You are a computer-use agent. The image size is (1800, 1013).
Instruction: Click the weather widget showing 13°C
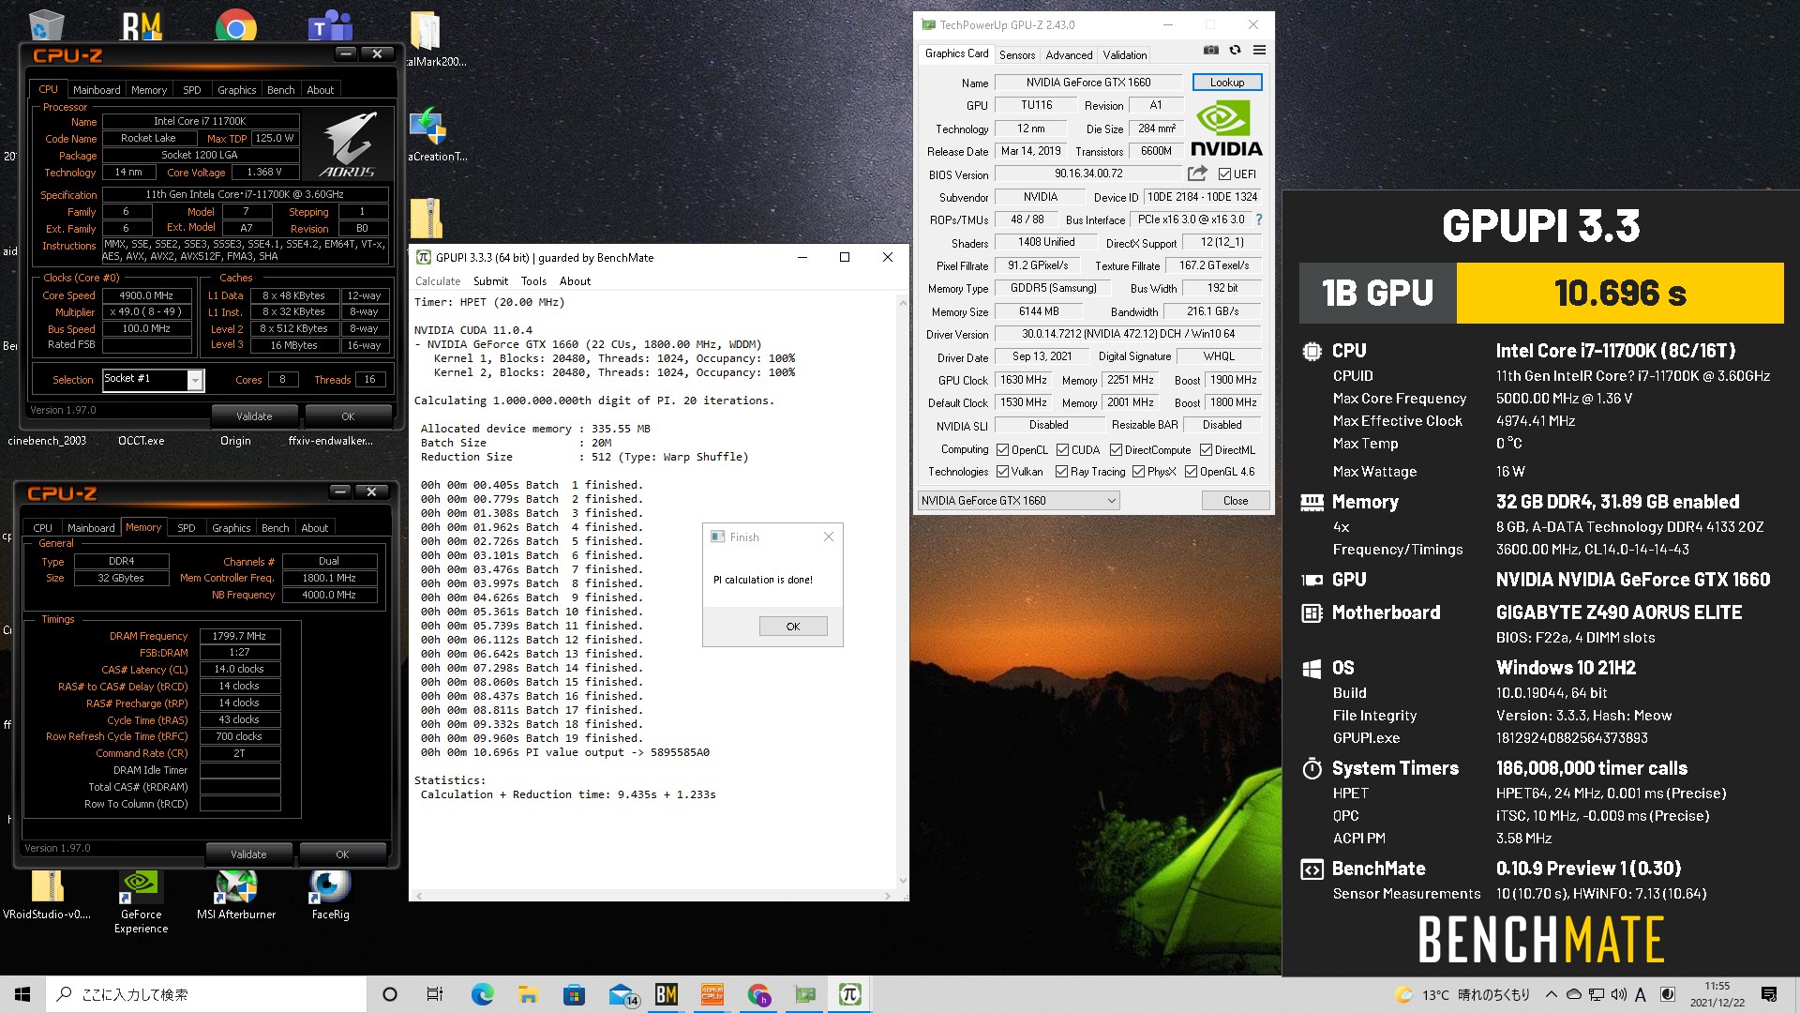pos(1462,994)
